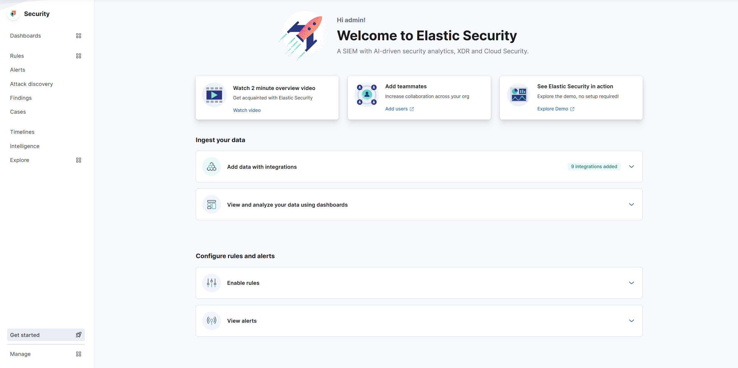Click the Add data with integrations title

(x=262, y=167)
